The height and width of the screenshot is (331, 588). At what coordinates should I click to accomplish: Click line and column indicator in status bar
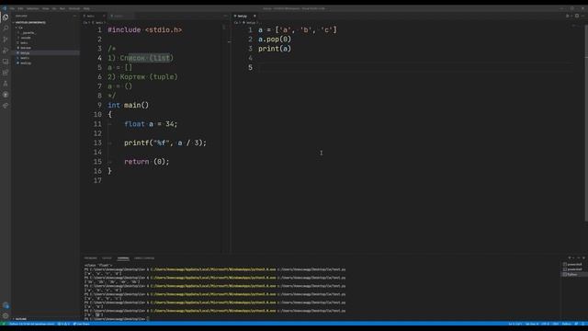(x=515, y=324)
